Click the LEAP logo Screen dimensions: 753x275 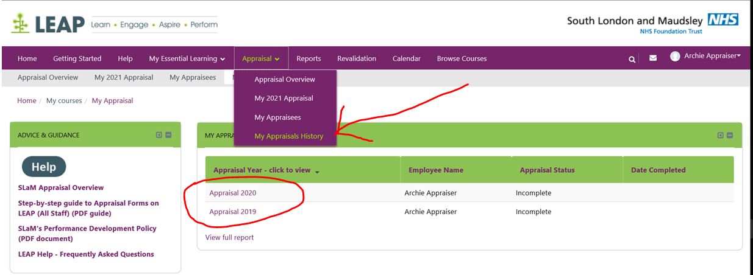[x=115, y=24]
